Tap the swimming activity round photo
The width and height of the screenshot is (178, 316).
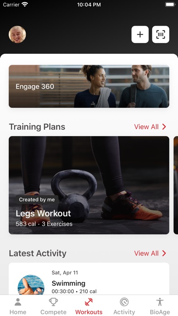(31, 284)
